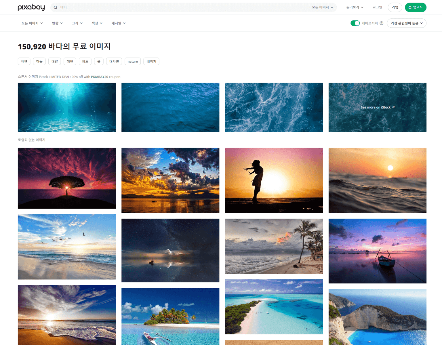Toggle the 세이프서치 switch off
The image size is (442, 345).
pyautogui.click(x=355, y=23)
